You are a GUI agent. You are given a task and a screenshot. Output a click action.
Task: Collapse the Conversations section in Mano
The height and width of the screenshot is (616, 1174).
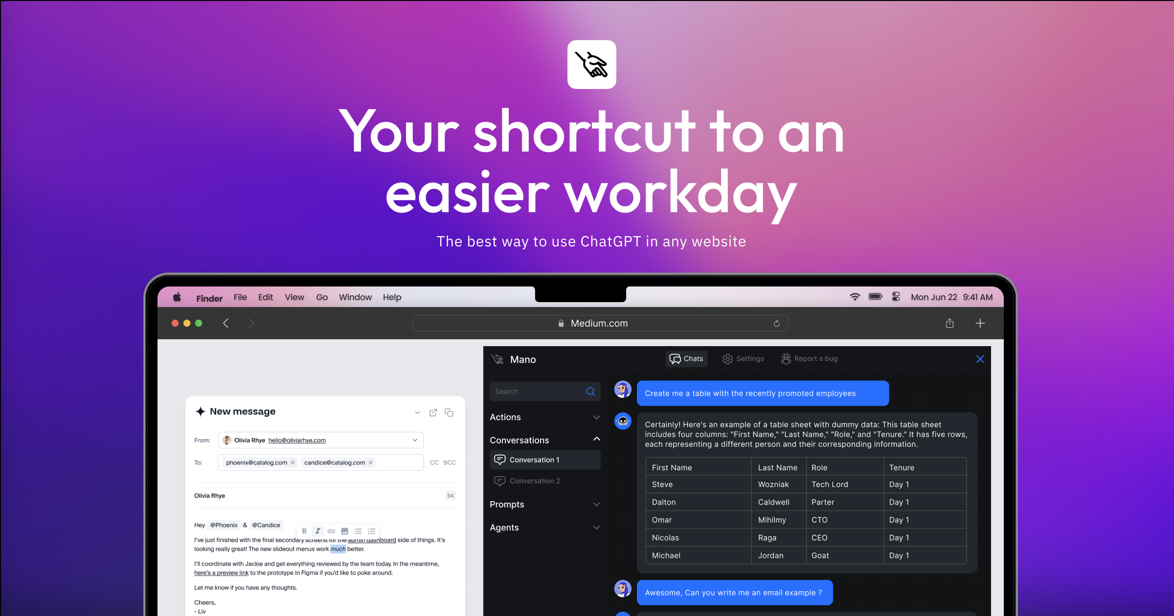point(596,439)
